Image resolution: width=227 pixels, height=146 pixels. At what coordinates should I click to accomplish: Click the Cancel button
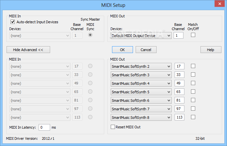click(x=146, y=50)
